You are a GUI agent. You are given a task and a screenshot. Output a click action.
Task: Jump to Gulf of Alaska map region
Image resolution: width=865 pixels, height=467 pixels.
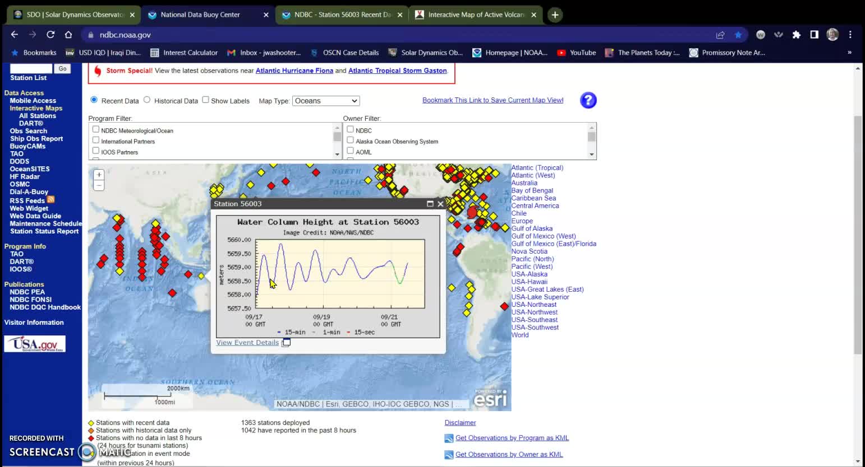pyautogui.click(x=532, y=228)
